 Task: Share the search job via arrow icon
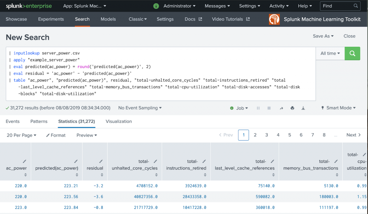coord(281,108)
